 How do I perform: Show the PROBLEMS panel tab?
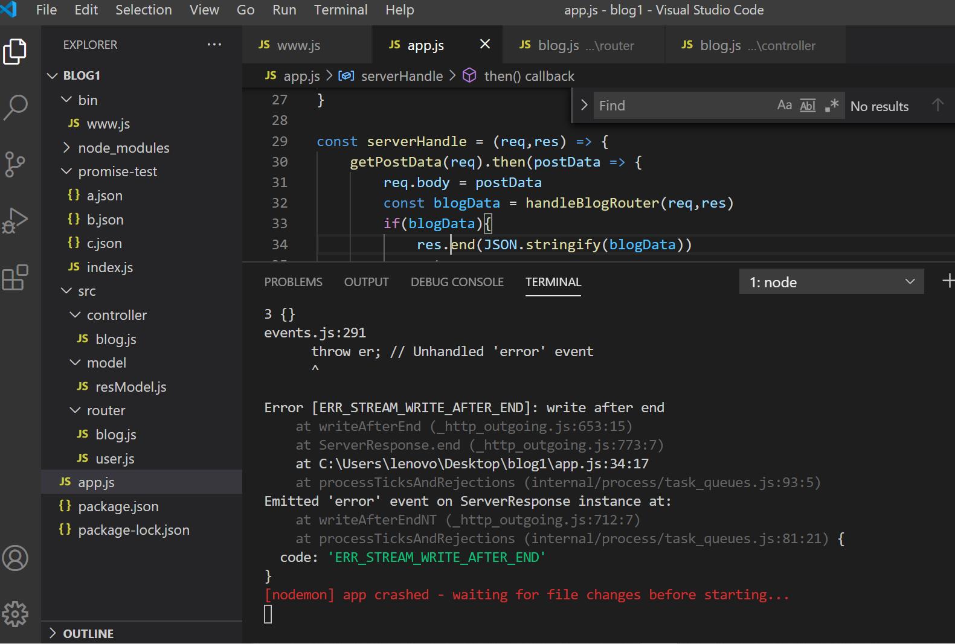[x=293, y=282]
